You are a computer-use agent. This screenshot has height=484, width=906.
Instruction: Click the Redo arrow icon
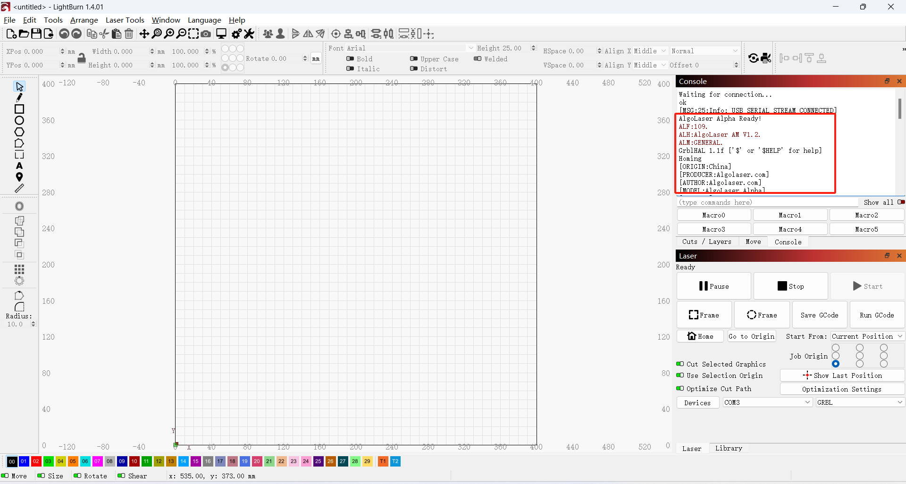coord(76,33)
